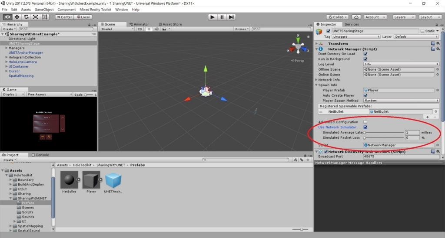Click the UNETSharingStage cube object icon
The width and height of the screenshot is (445, 238).
[x=319, y=31]
